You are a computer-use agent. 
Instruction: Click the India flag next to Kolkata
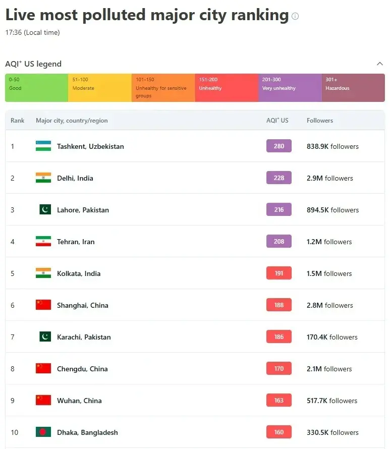tap(43, 273)
